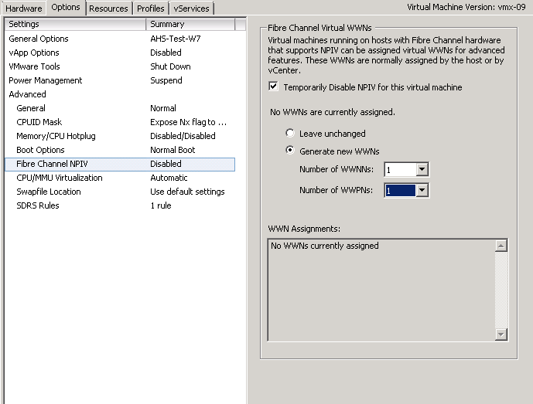Click the scroll down arrow in WWN Assignments

pos(501,334)
